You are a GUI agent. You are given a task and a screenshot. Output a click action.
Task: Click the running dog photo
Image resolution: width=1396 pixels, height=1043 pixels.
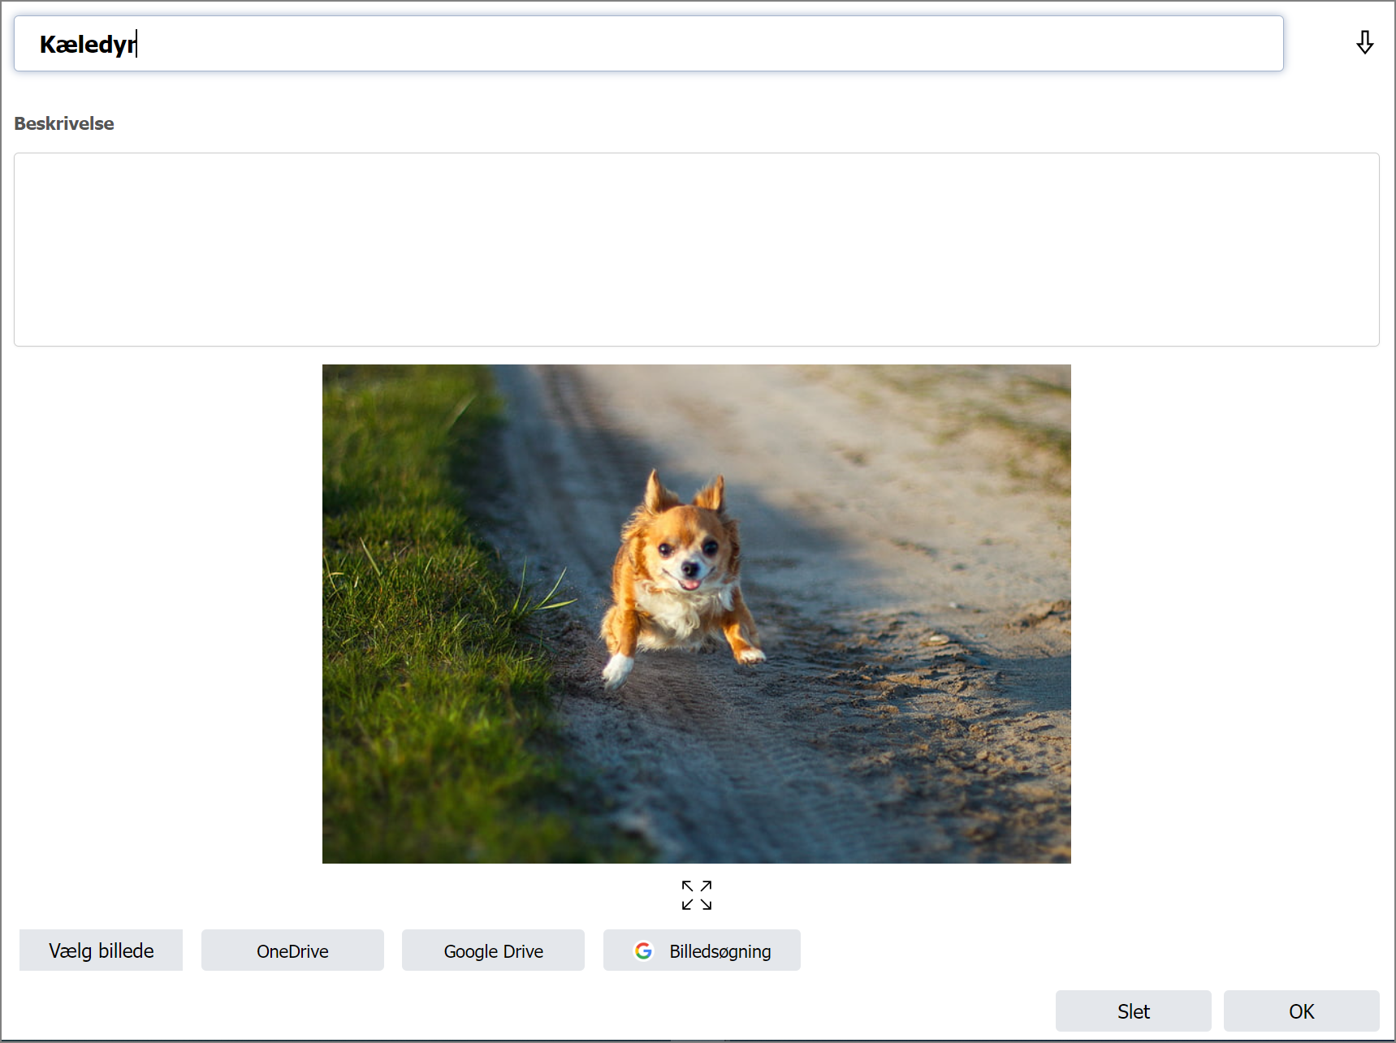click(696, 614)
